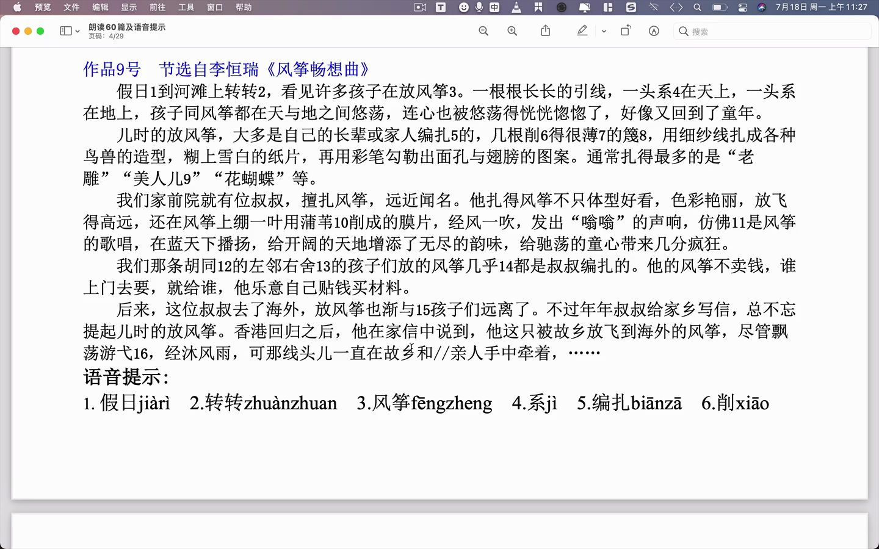Open the Share menu button
This screenshot has width=879, height=549.
546,30
